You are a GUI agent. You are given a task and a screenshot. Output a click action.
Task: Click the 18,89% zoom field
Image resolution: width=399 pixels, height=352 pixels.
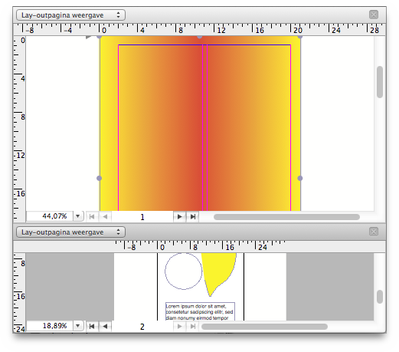coord(50,326)
